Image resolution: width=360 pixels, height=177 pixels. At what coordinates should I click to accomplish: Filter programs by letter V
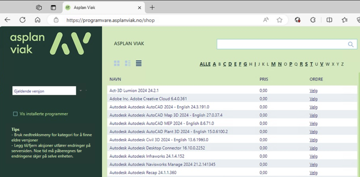pyautogui.click(x=322, y=64)
